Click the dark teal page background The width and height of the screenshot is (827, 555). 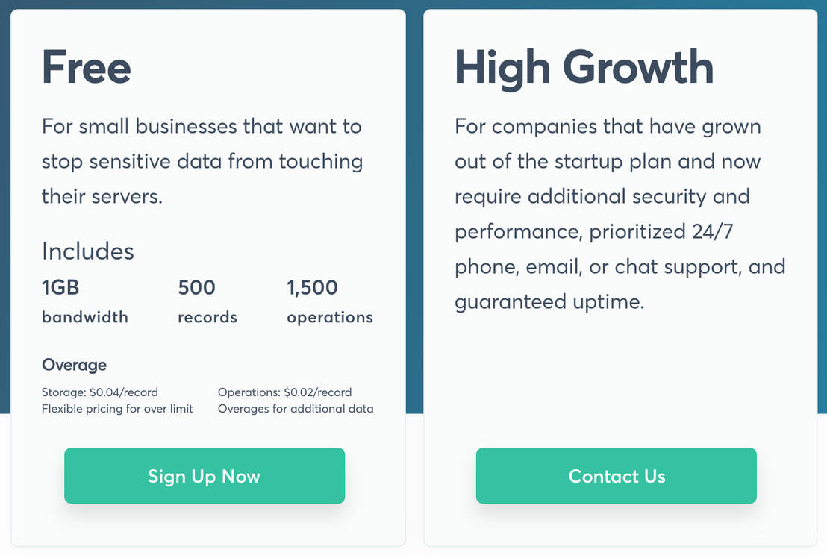point(413,224)
